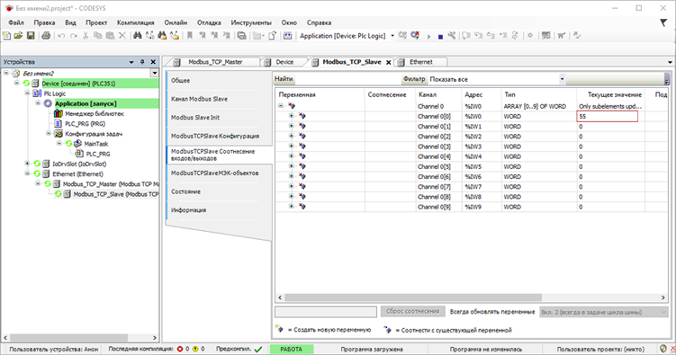Open the Устройства panel dropdown arrow

[x=131, y=62]
